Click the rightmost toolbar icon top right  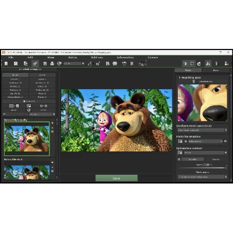pos(227,63)
